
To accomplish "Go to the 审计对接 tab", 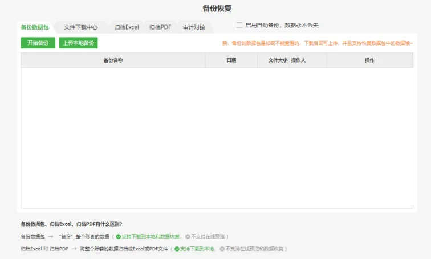I will point(194,27).
